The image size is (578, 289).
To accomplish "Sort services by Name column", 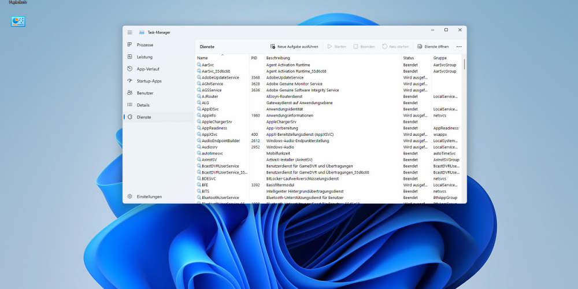I will 223,58.
